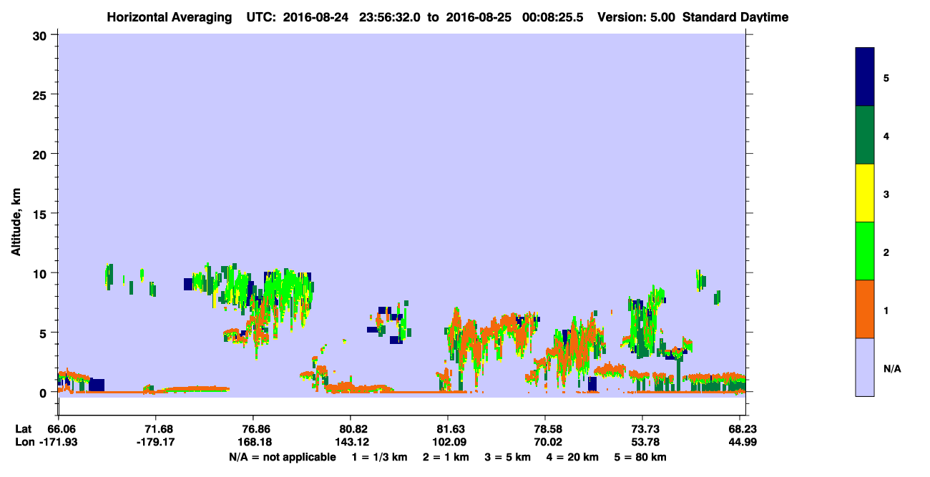Click longitude value -179.17

pos(156,442)
